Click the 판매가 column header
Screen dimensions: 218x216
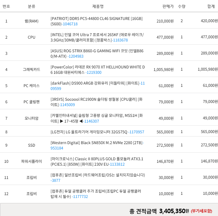coord(168,6)
